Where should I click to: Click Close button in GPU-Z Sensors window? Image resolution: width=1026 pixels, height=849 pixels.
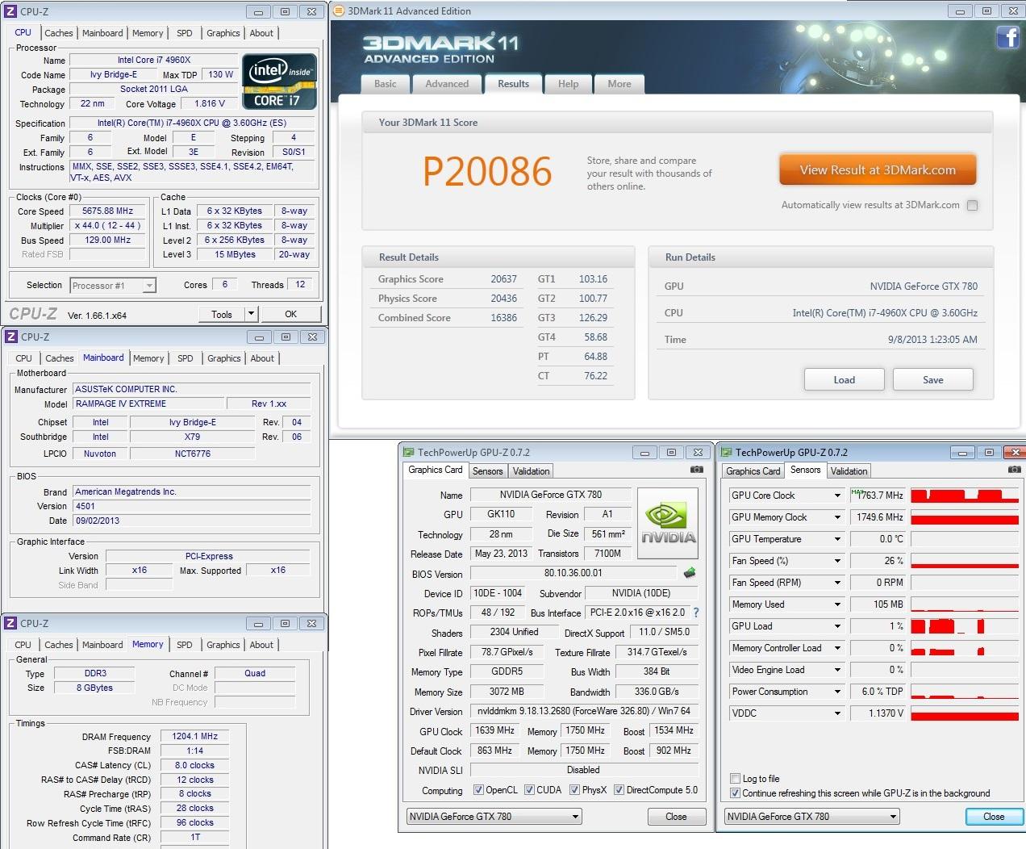[994, 817]
